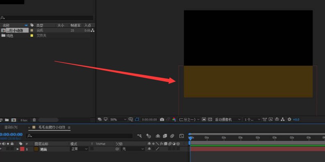
Task: Click the new folder icon in project panel
Action: tap(7, 120)
